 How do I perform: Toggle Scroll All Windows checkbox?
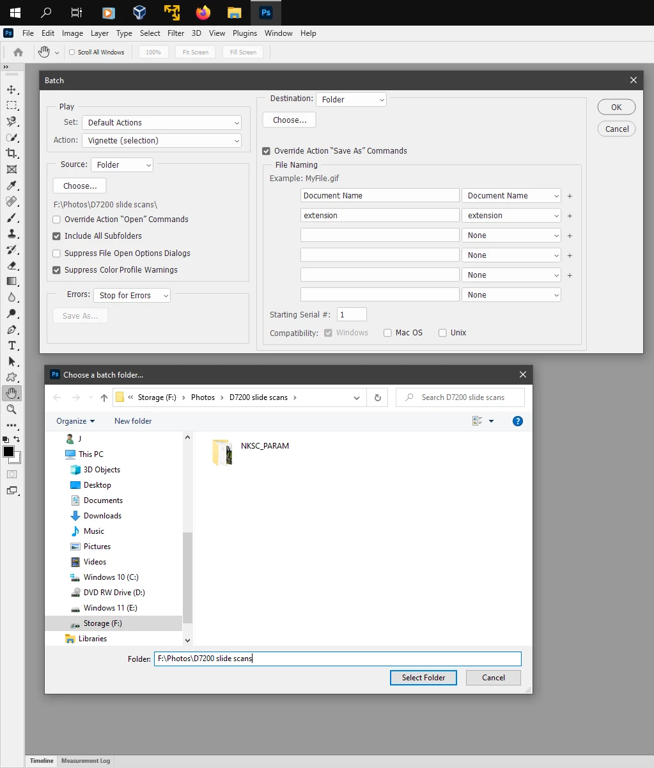(72, 52)
